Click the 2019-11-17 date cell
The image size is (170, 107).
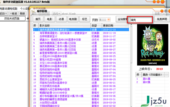109,36
